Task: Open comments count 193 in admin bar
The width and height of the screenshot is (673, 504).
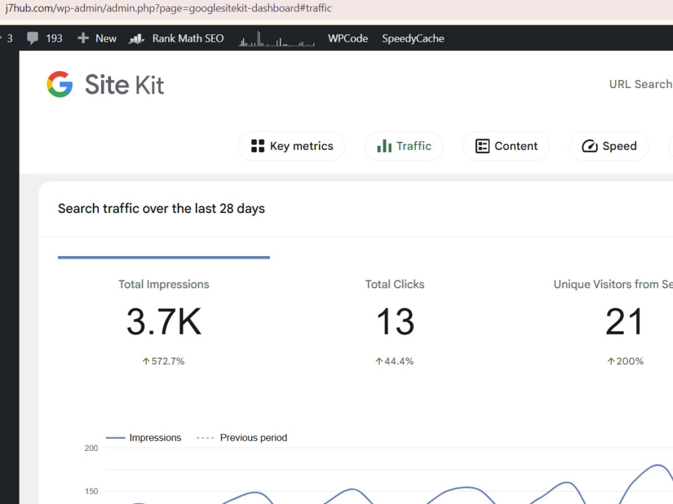Action: tap(54, 38)
